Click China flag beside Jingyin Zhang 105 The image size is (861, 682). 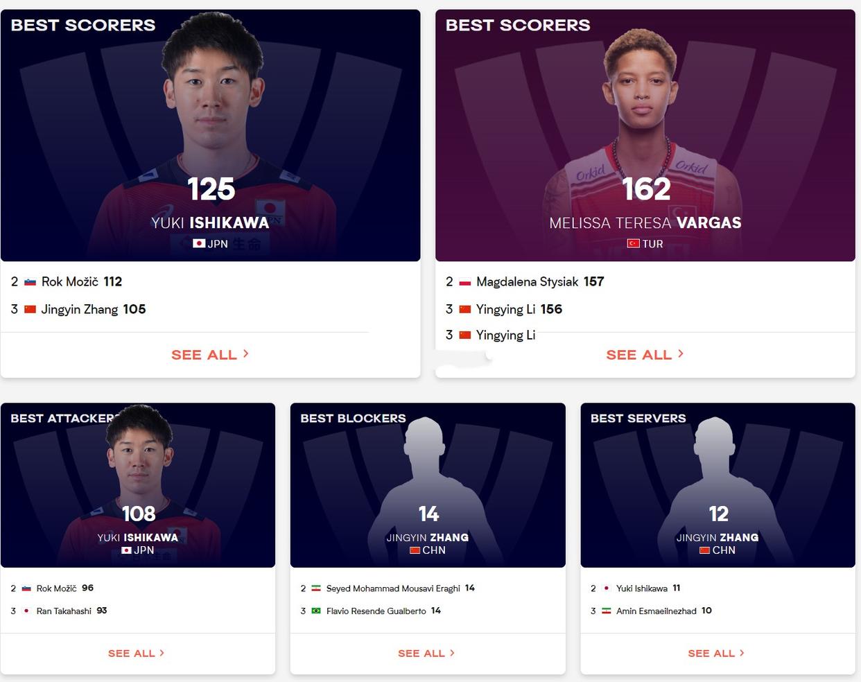point(30,310)
